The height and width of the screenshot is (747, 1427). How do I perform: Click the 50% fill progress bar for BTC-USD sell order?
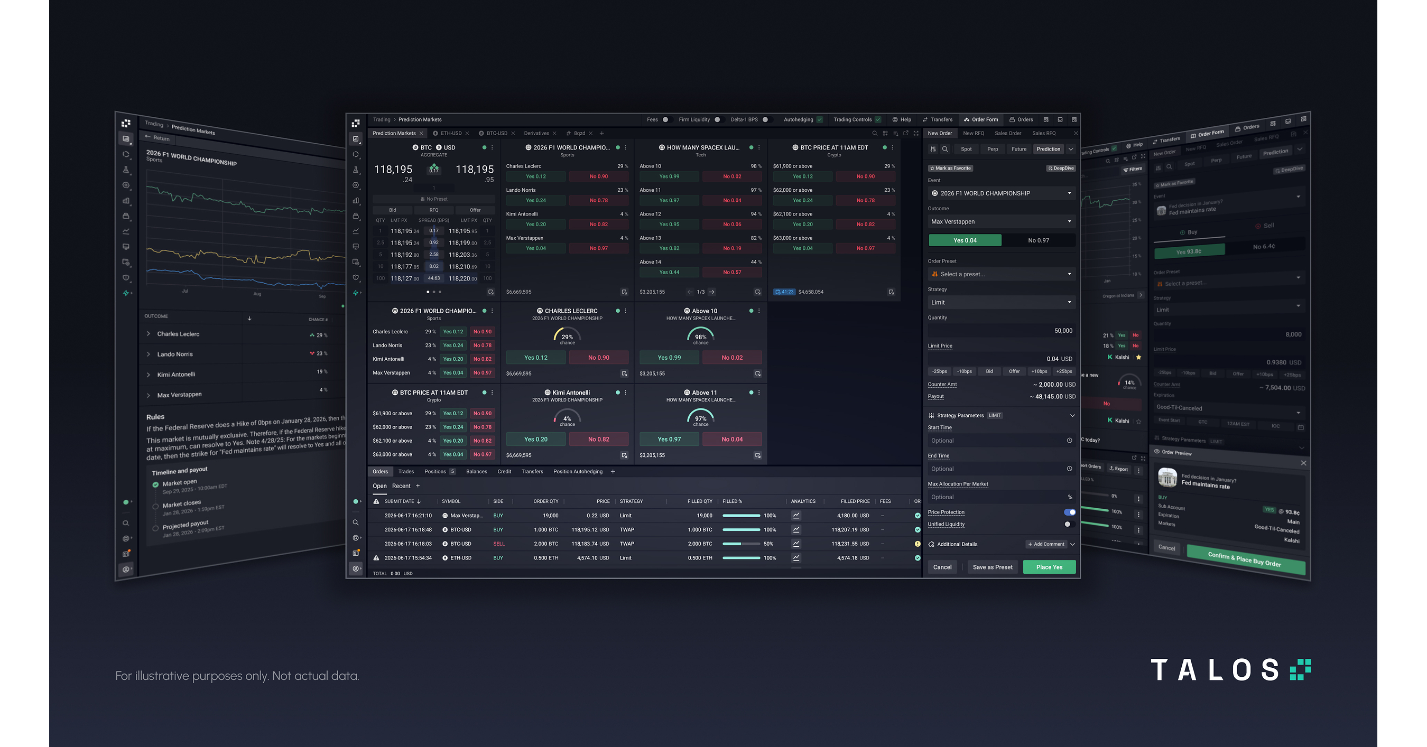tap(741, 544)
